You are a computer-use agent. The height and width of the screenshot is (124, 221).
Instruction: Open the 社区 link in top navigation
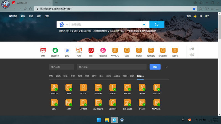(x=23, y=16)
